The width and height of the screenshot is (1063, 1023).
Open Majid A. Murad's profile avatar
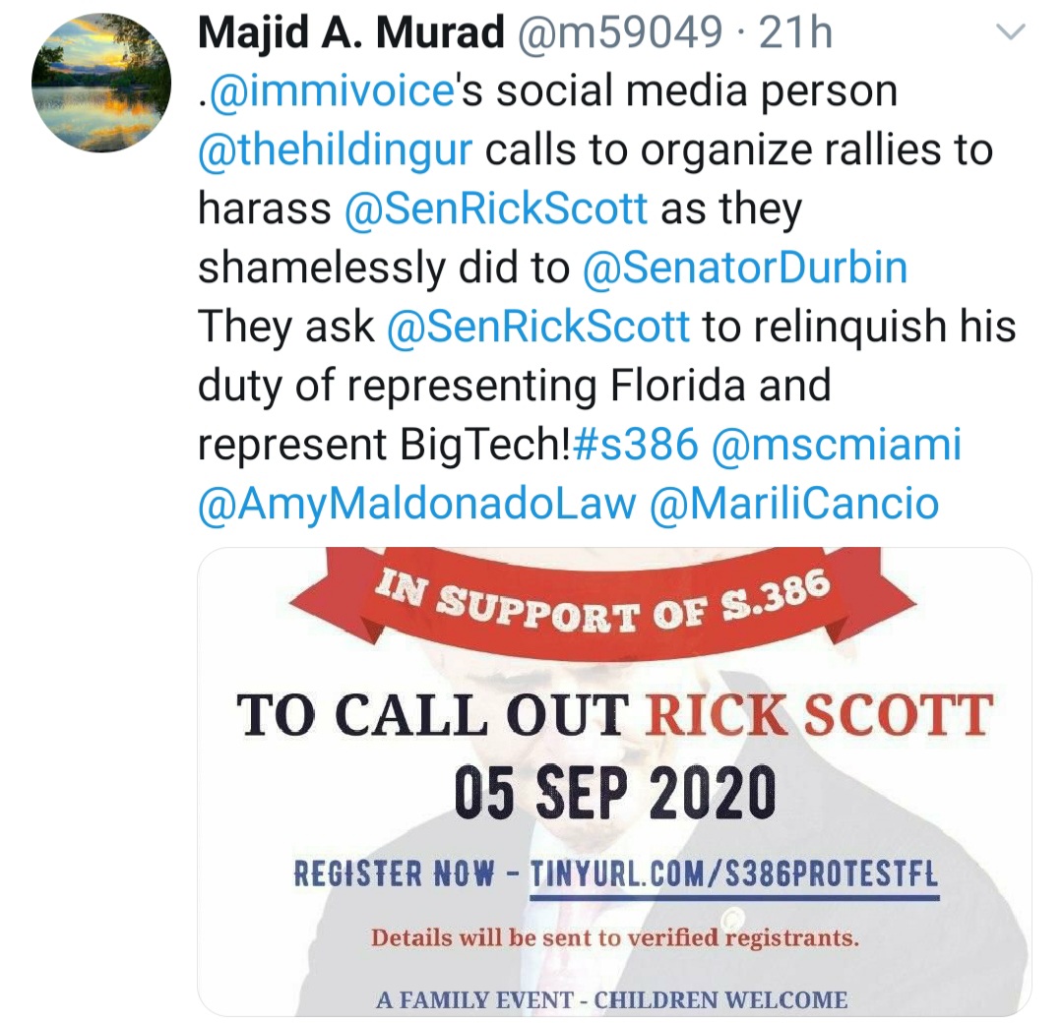(101, 82)
